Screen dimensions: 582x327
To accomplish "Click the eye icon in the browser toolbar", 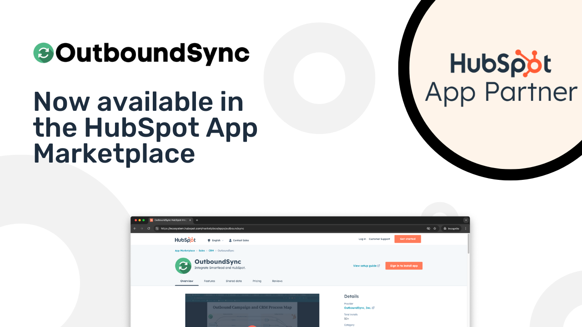I will coord(428,228).
